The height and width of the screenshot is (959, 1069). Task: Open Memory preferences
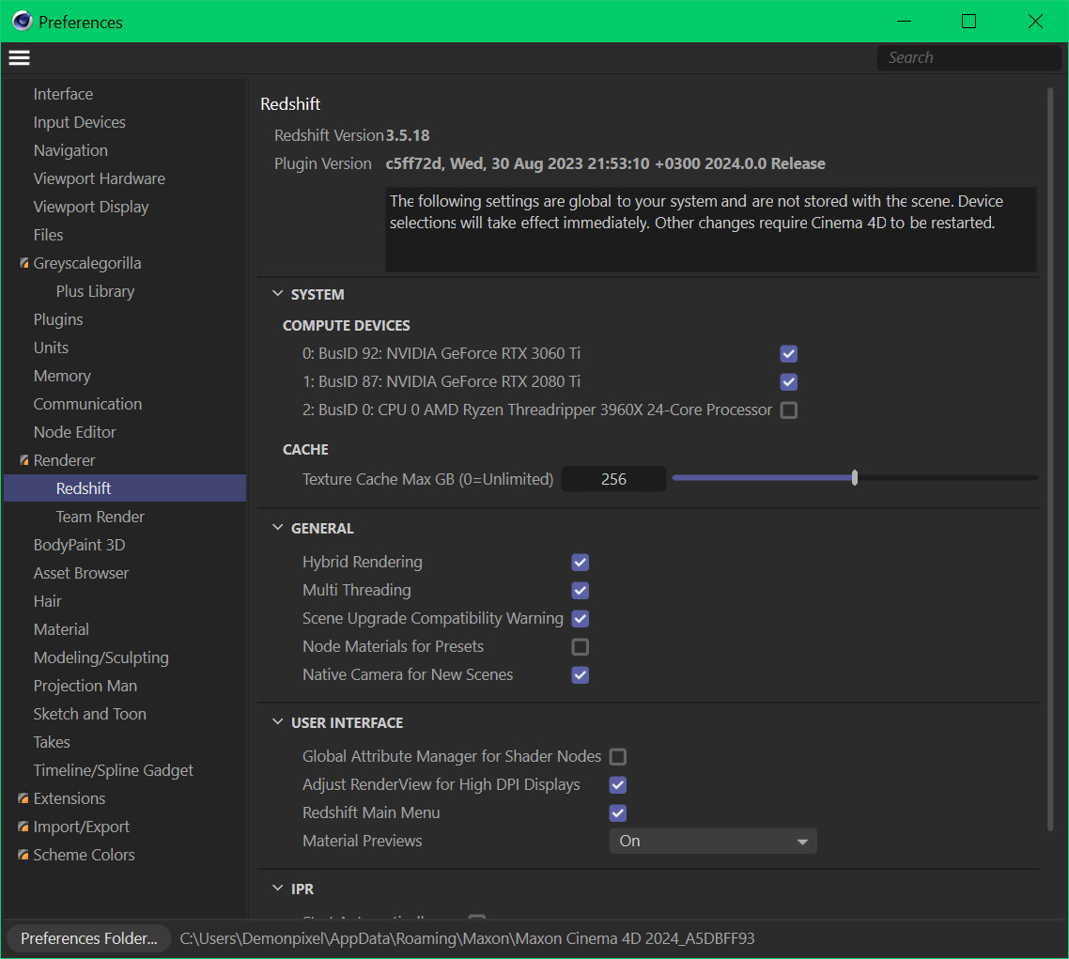click(x=61, y=376)
